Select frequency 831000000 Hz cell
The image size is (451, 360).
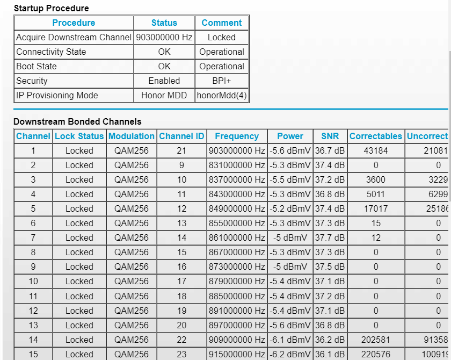pyautogui.click(x=237, y=165)
